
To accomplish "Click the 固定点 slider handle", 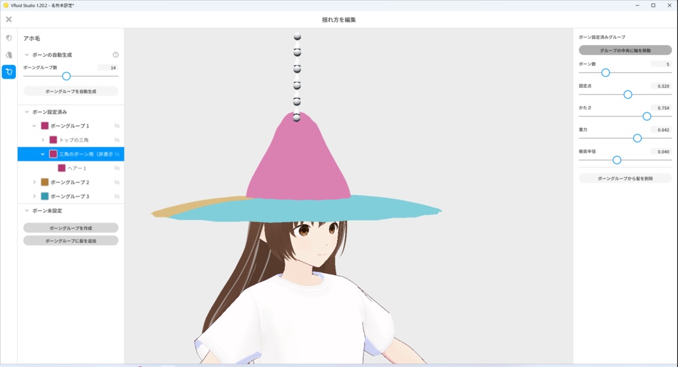I will tap(628, 95).
